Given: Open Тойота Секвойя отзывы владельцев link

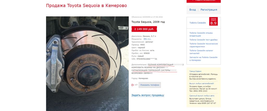Looking at the screenshot, I should [201, 34].
